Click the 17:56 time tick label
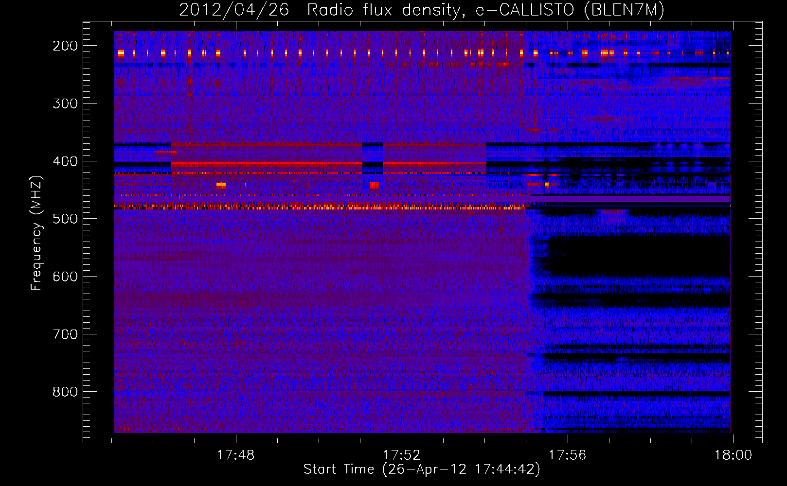The image size is (787, 486). 568,455
